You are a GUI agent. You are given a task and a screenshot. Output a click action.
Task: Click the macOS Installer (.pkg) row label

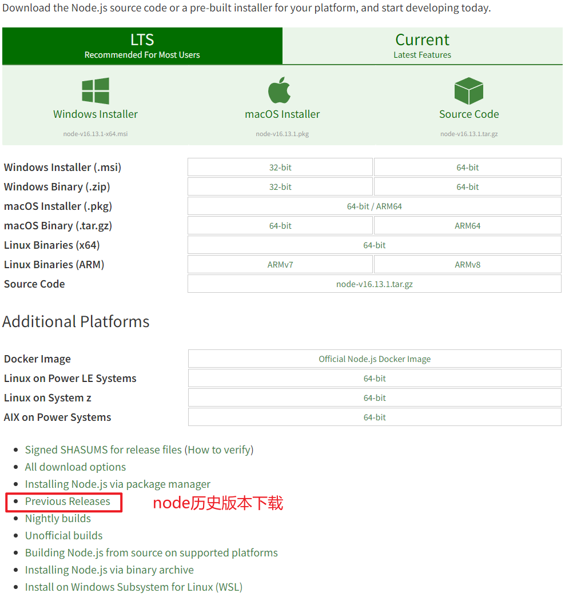pyautogui.click(x=58, y=206)
